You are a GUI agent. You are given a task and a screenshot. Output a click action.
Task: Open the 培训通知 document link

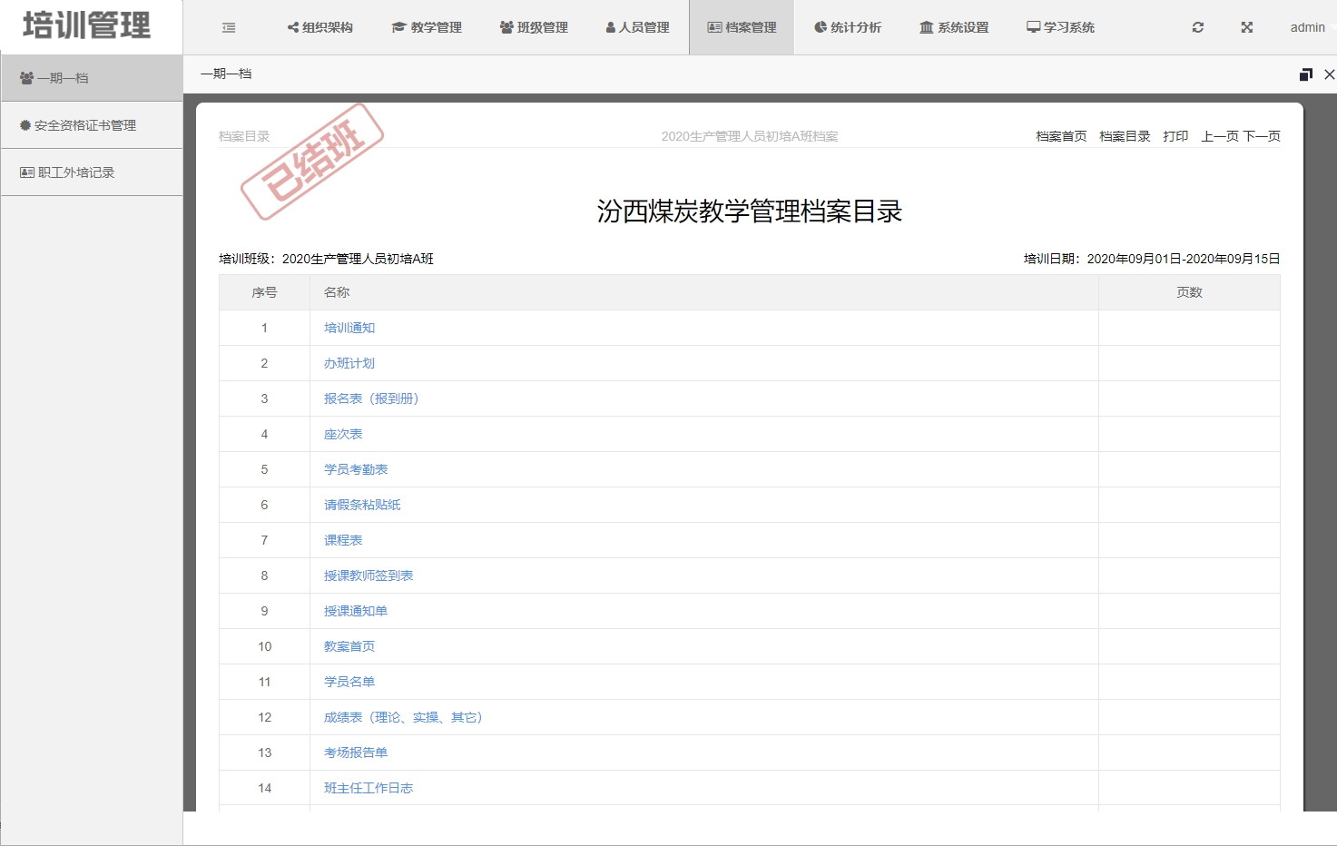pos(349,328)
